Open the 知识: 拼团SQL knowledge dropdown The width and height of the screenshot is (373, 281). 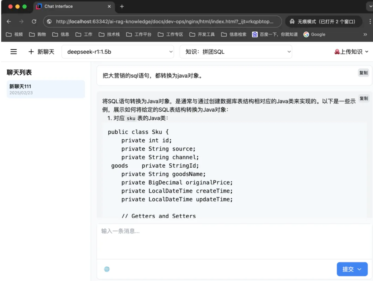(236, 52)
